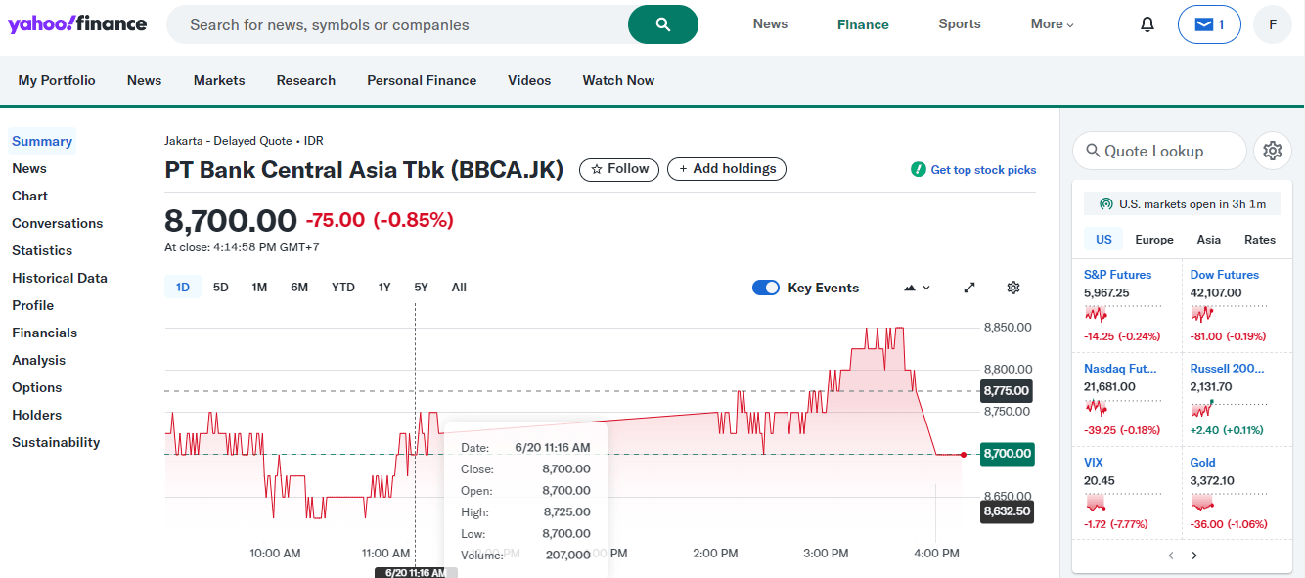Open the chart settings gear
The height and width of the screenshot is (578, 1305).
coord(1013,287)
